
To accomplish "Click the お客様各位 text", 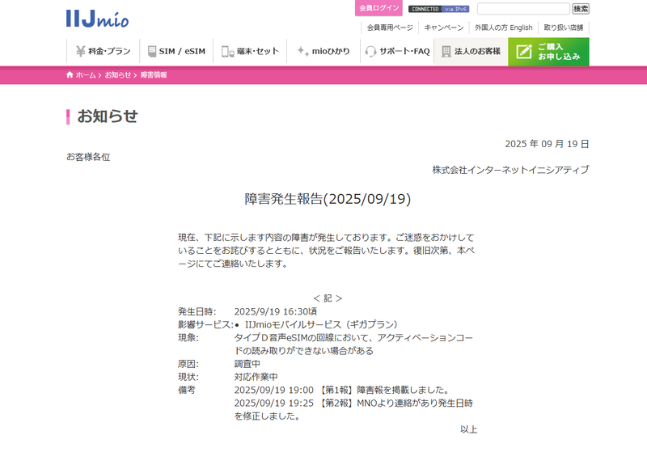I will pos(88,157).
